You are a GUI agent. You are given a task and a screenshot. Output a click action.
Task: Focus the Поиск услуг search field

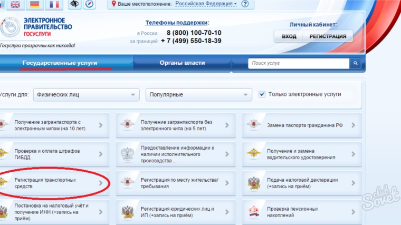click(x=299, y=63)
